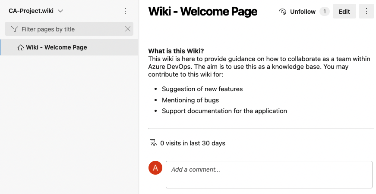Viewport: 376px width, 194px height.
Task: Click the Add a comment box
Action: point(269,174)
